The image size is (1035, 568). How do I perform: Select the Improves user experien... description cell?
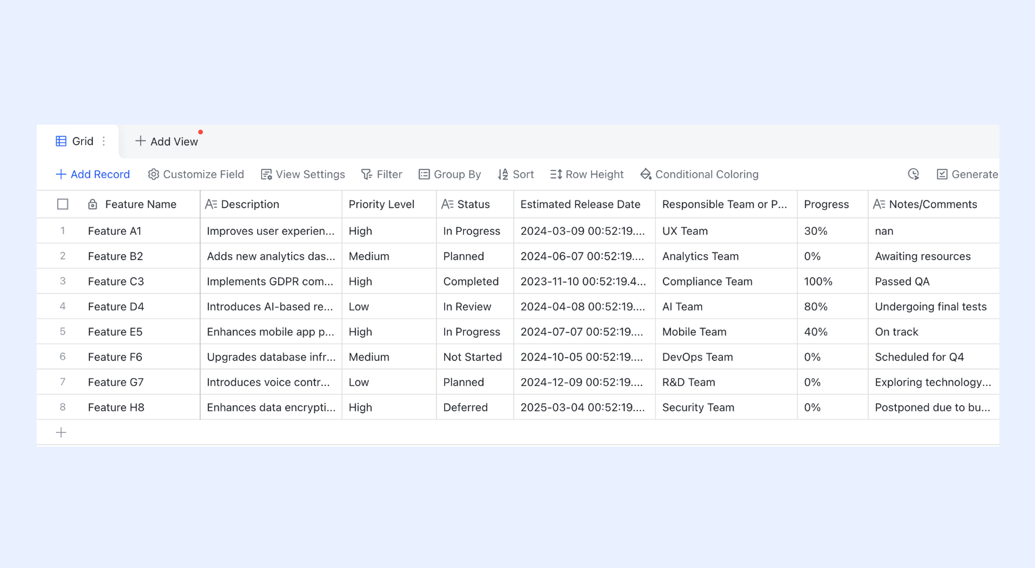pos(271,231)
